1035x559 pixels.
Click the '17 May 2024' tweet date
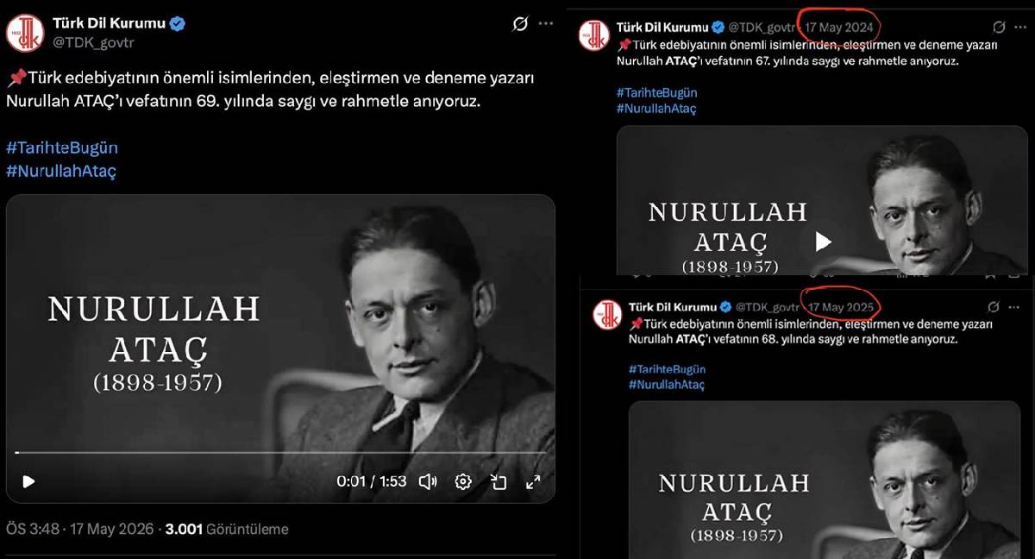(839, 28)
